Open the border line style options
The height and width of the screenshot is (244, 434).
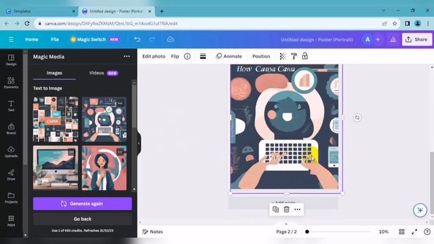[x=203, y=56]
